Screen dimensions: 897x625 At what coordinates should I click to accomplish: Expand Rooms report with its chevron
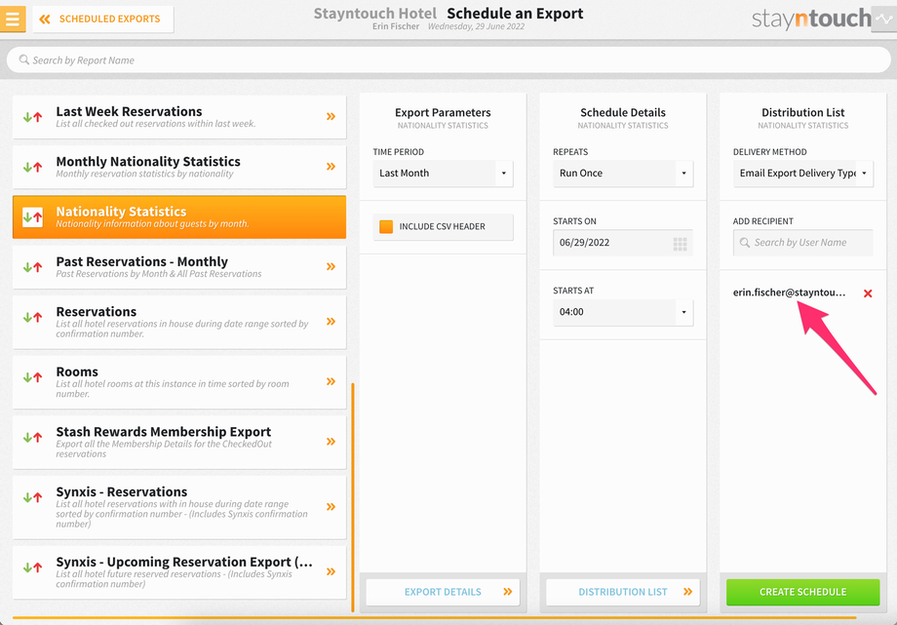[331, 381]
